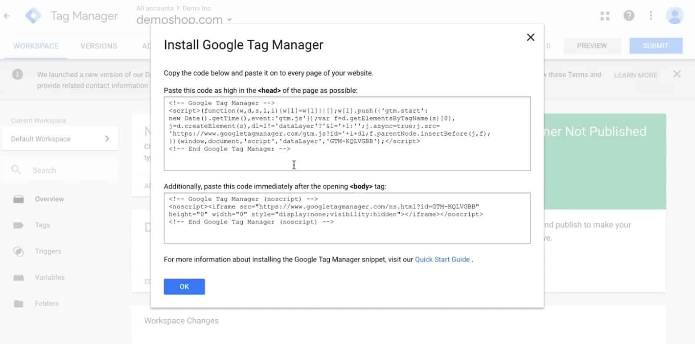The height and width of the screenshot is (344, 695).
Task: Click the Tag Manager logo icon
Action: [x=33, y=16]
